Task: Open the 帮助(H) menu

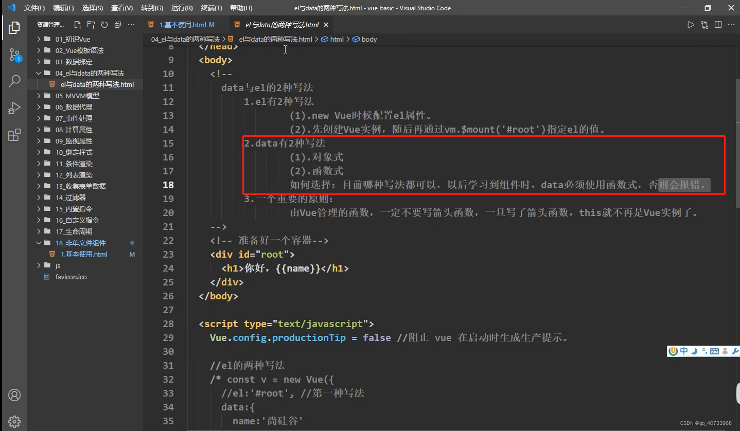Action: (241, 8)
